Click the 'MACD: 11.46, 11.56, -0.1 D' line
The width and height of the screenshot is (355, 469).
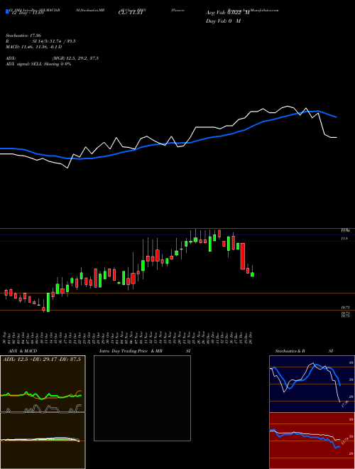click(x=33, y=47)
